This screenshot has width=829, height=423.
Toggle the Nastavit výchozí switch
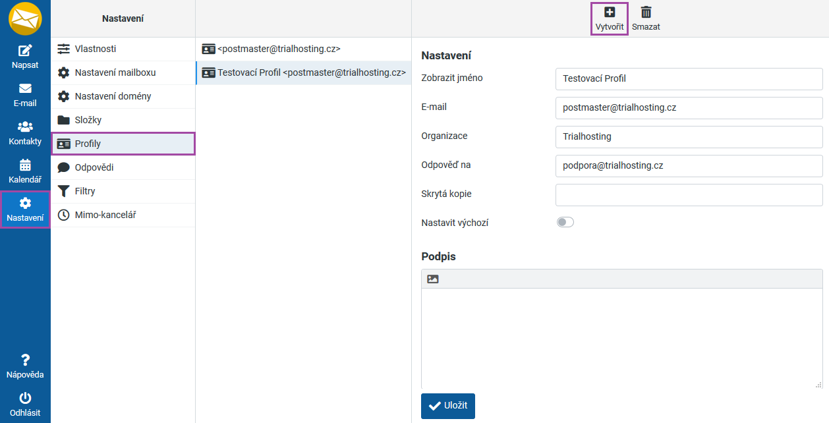pyautogui.click(x=565, y=223)
